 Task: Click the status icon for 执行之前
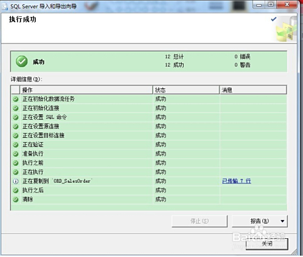tap(16, 163)
